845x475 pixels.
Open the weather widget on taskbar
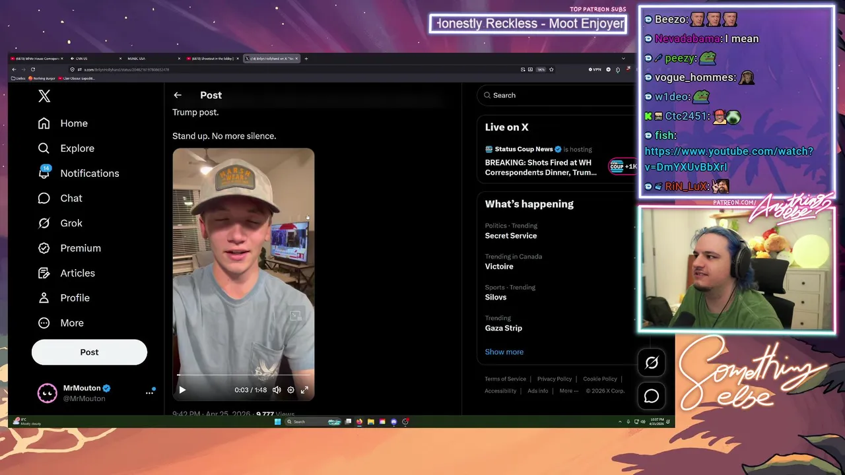(28, 422)
